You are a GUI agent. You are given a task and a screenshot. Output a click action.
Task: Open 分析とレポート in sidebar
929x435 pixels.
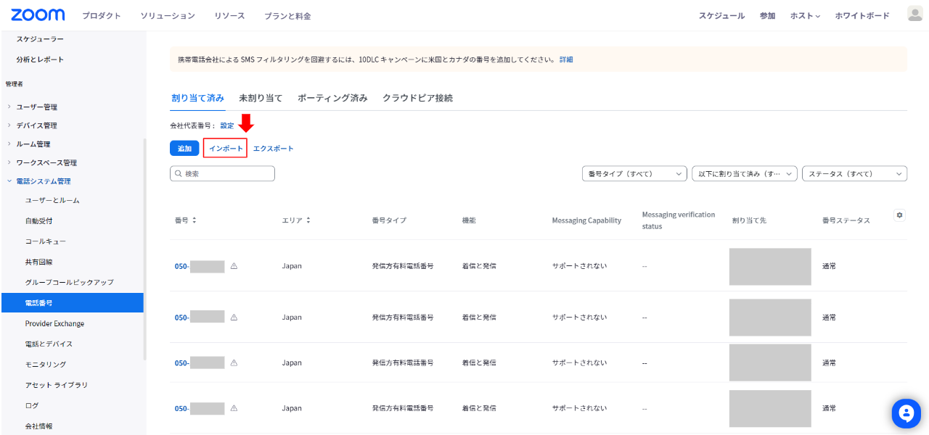pyautogui.click(x=40, y=59)
